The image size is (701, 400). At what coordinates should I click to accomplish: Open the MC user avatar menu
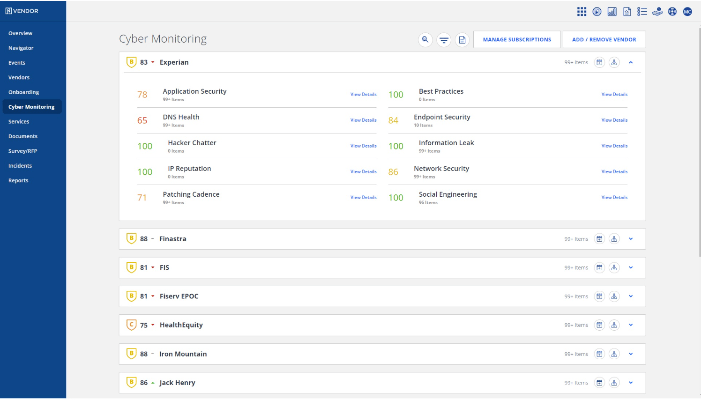click(687, 12)
